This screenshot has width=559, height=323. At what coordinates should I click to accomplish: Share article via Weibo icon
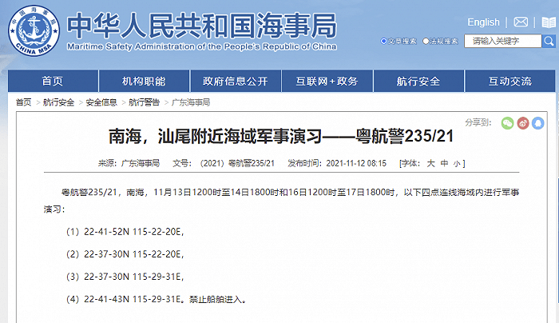coord(523,123)
